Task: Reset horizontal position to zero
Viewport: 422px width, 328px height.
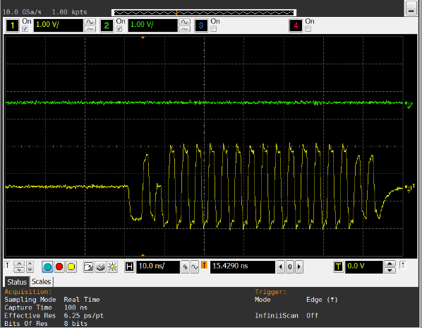Action: (289, 266)
